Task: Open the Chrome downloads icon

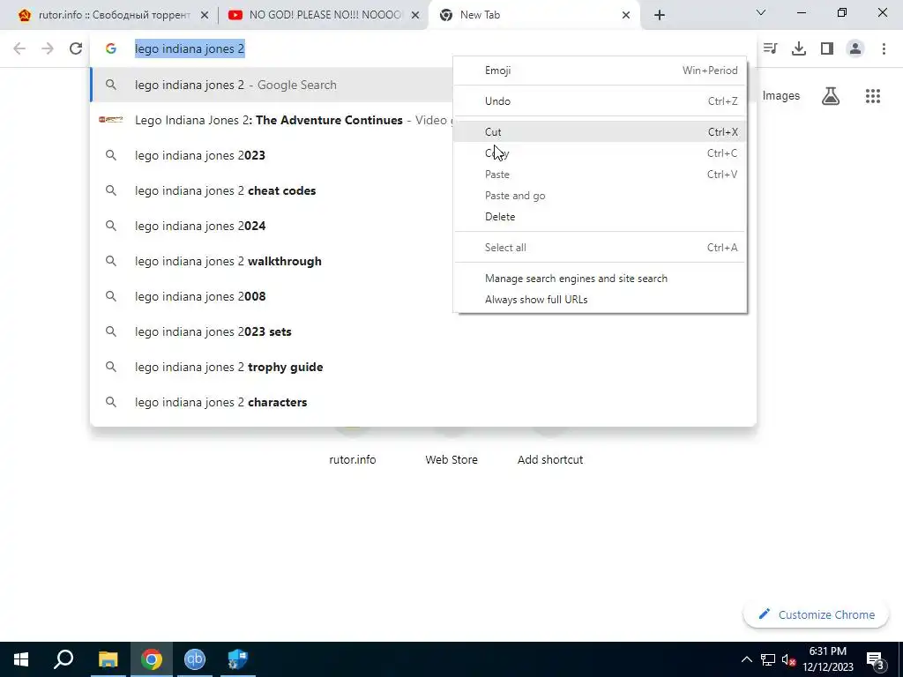Action: (x=799, y=48)
